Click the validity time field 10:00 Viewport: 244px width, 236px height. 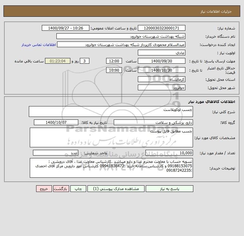click(114, 70)
